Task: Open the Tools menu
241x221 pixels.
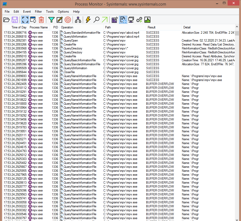Action: click(50, 12)
